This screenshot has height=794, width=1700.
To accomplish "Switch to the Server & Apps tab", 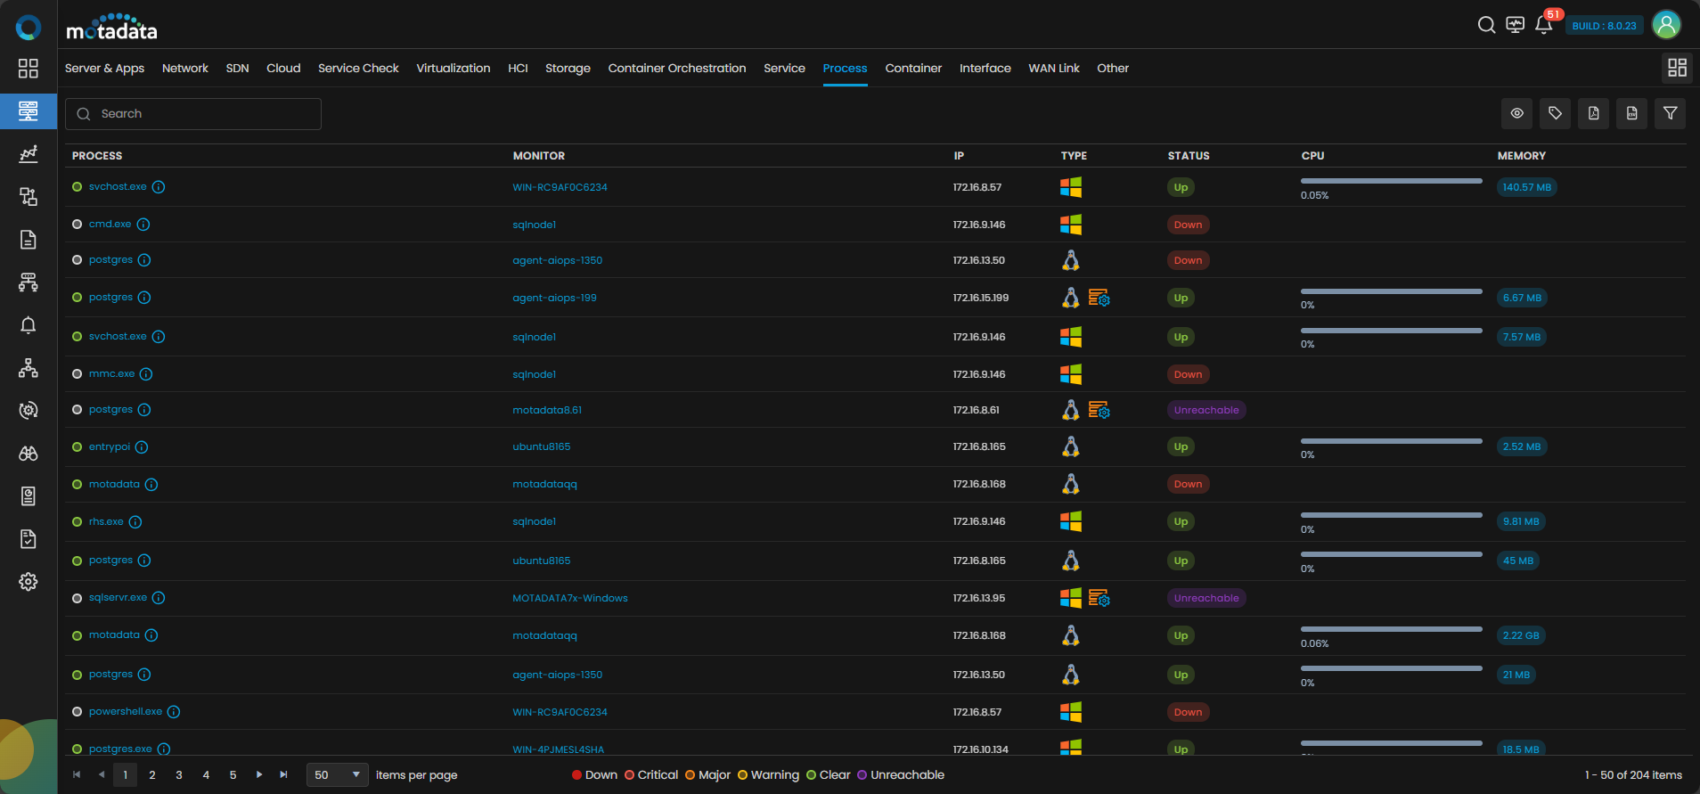I will pos(104,69).
